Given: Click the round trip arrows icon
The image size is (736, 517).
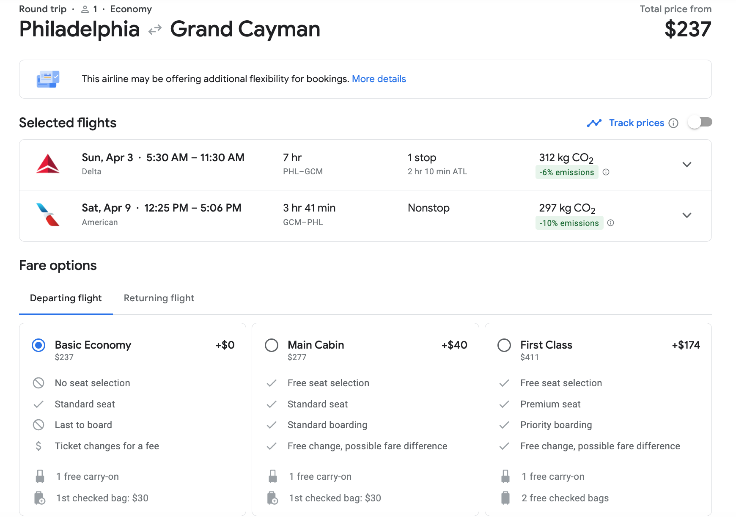Looking at the screenshot, I should pos(155,30).
